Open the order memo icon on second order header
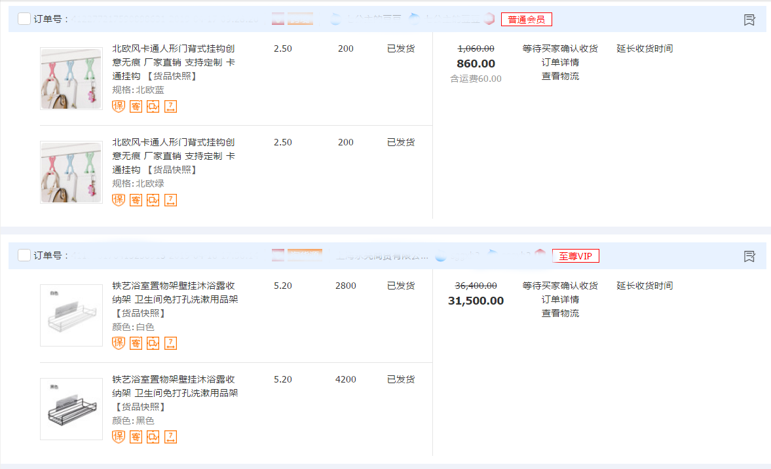Viewport: 771px width, 469px height. click(749, 256)
